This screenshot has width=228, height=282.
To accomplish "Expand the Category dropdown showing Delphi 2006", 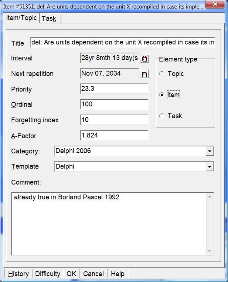I will pyautogui.click(x=210, y=151).
